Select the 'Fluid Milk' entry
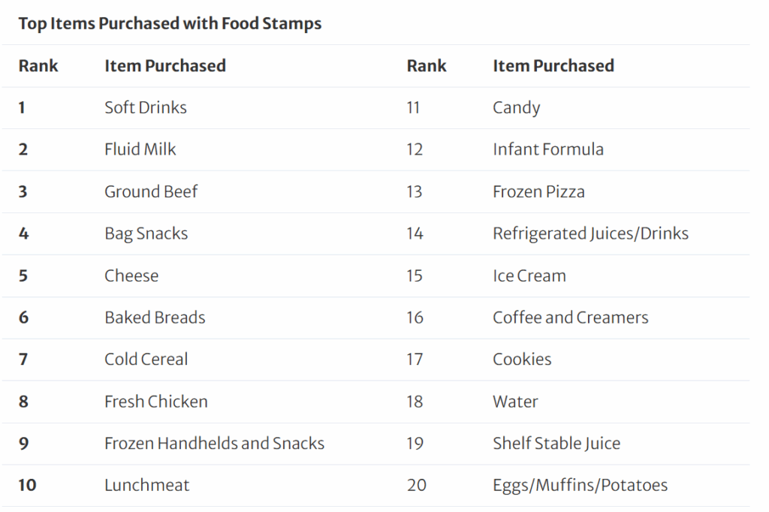 coord(140,149)
